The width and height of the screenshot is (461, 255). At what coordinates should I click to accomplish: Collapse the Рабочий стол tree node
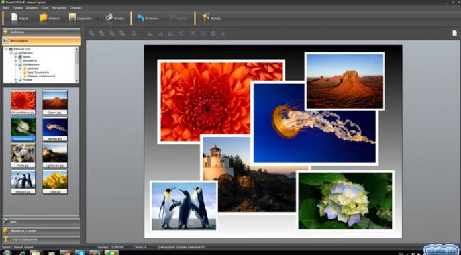7,49
